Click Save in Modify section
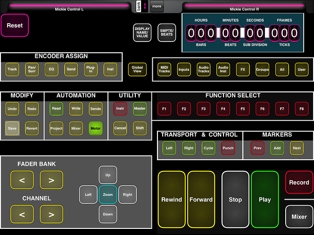 (x=12, y=128)
